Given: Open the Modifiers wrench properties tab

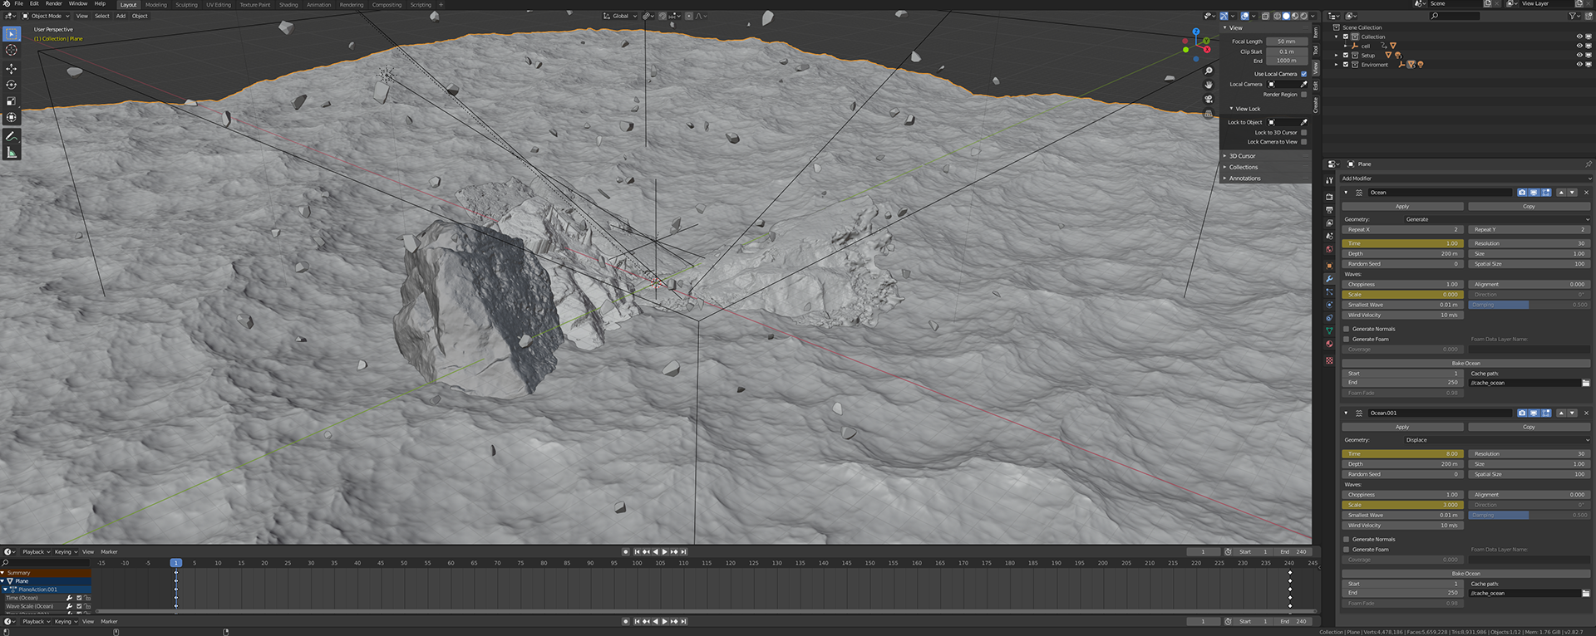Looking at the screenshot, I should (1329, 279).
